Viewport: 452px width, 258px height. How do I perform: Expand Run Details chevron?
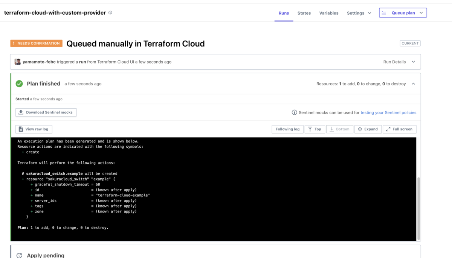413,62
